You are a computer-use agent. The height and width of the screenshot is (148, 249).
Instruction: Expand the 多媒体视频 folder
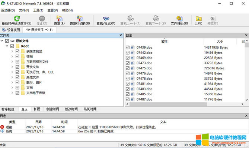pyautogui.click(x=12, y=51)
